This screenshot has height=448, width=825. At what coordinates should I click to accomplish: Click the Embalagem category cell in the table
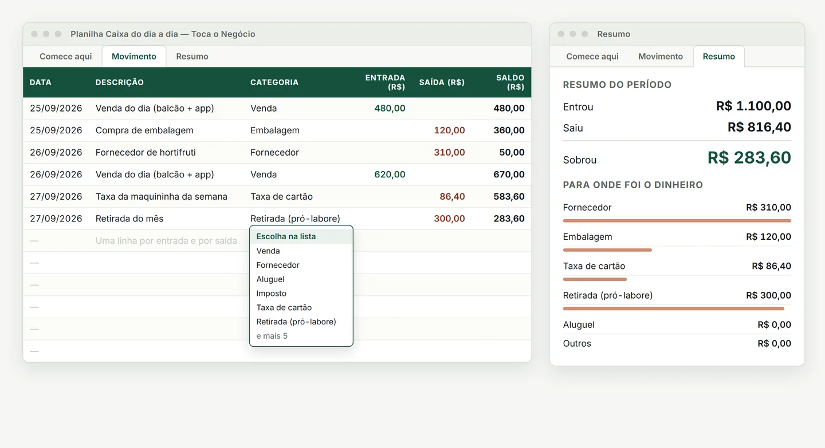275,130
